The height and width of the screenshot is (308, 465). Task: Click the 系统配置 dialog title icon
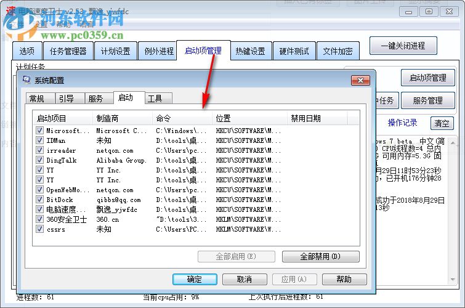(26, 79)
